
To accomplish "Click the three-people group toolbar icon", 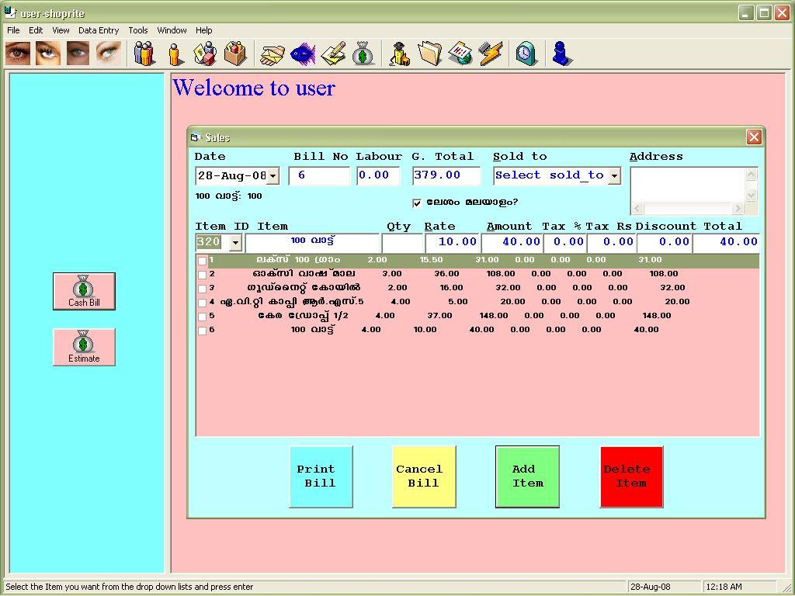I will pyautogui.click(x=144, y=54).
